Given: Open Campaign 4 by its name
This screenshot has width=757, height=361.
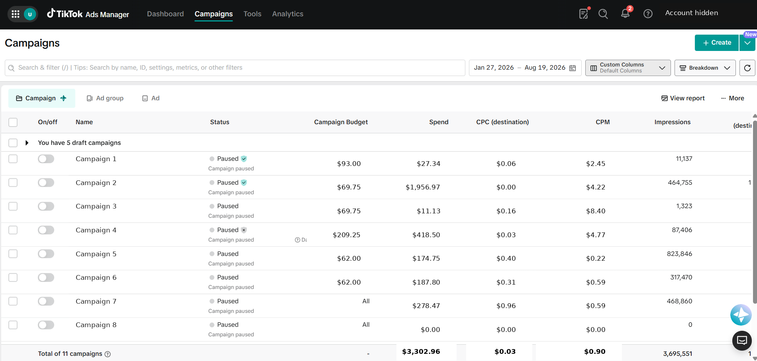Looking at the screenshot, I should point(96,230).
